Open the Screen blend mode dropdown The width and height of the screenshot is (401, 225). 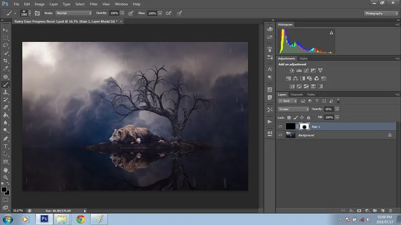(x=293, y=109)
